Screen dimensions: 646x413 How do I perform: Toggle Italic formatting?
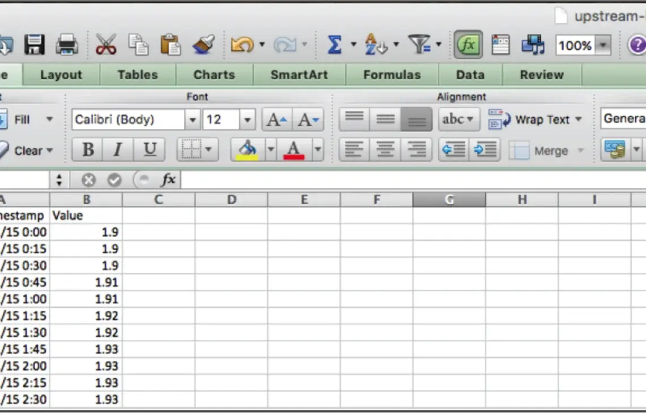tap(118, 149)
